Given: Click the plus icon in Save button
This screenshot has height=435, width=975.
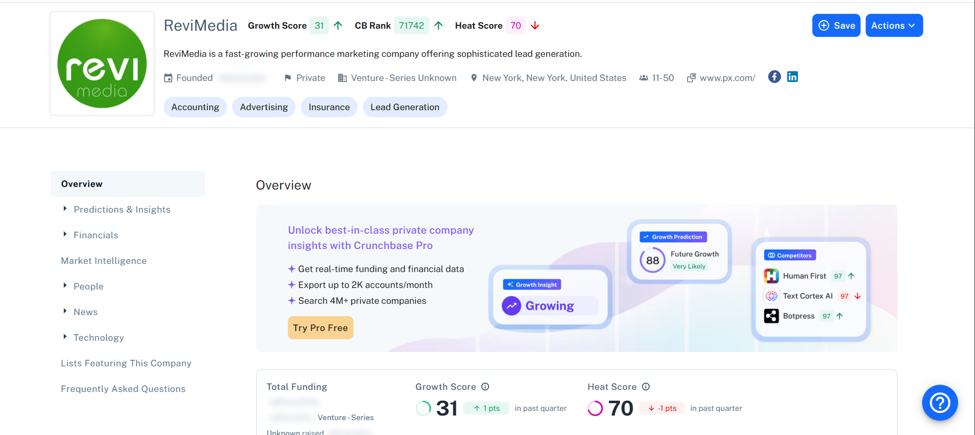Looking at the screenshot, I should (824, 26).
